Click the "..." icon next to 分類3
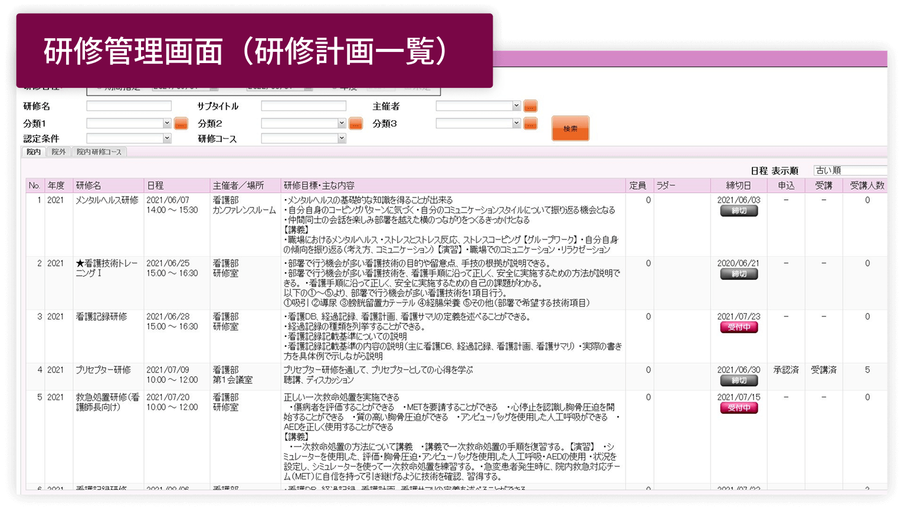904x511 pixels. pyautogui.click(x=529, y=123)
